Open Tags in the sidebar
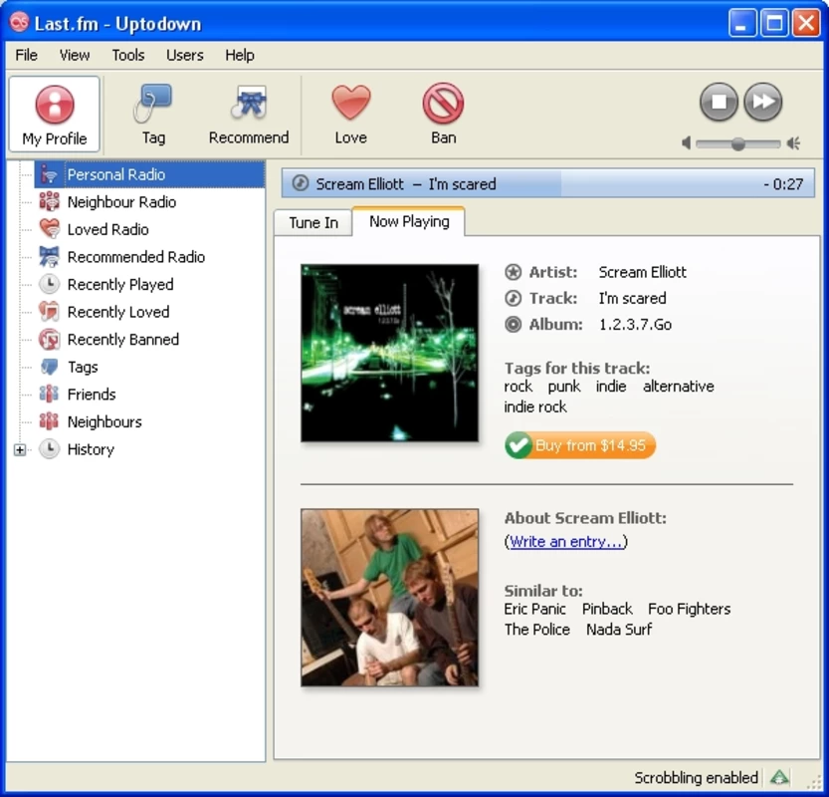Screen dimensions: 829x797 coord(83,368)
